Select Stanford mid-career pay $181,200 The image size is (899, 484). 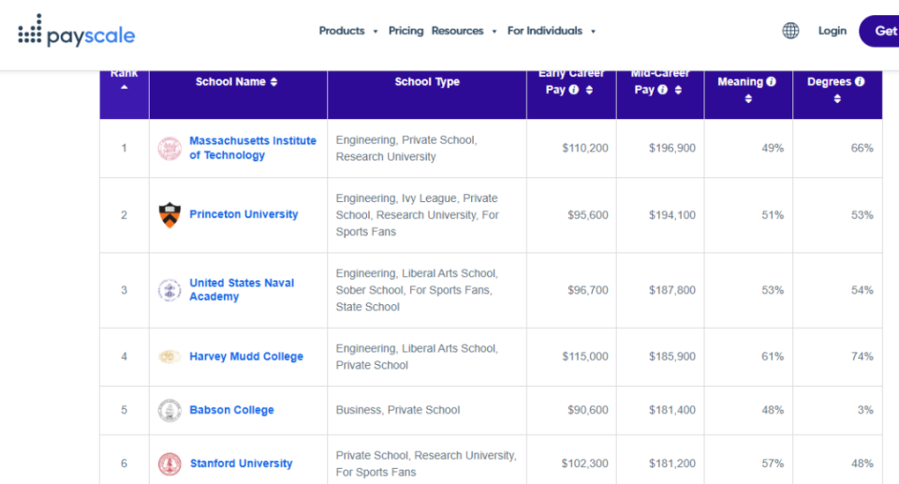click(672, 463)
